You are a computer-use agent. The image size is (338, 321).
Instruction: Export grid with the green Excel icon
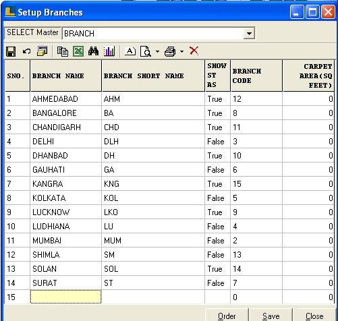click(78, 51)
